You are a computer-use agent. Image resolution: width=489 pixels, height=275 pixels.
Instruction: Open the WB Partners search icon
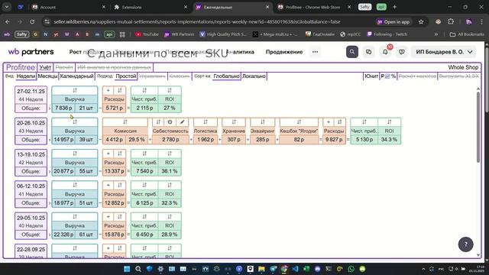(352, 52)
